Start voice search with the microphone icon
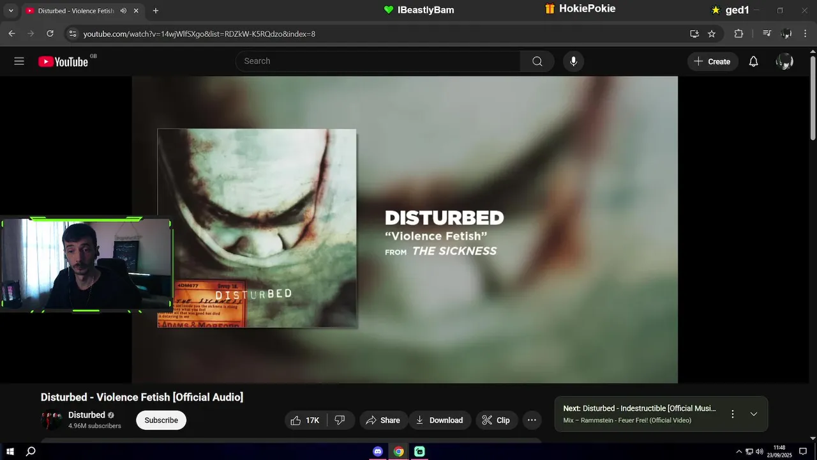817x460 pixels. (573, 61)
